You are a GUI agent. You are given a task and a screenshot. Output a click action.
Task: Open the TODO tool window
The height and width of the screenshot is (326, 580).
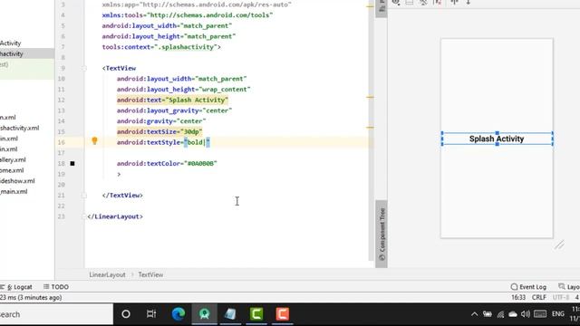[56, 287]
